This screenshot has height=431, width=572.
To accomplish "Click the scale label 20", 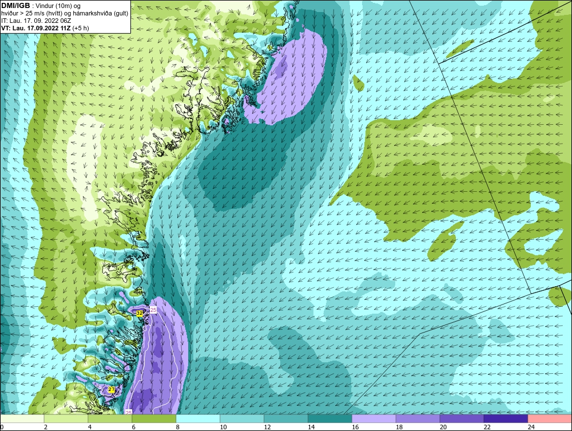I will click(x=443, y=427).
